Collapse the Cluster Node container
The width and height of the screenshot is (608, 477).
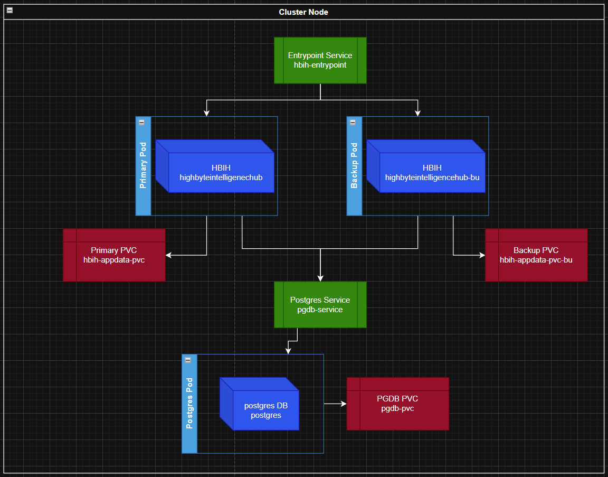pyautogui.click(x=9, y=11)
